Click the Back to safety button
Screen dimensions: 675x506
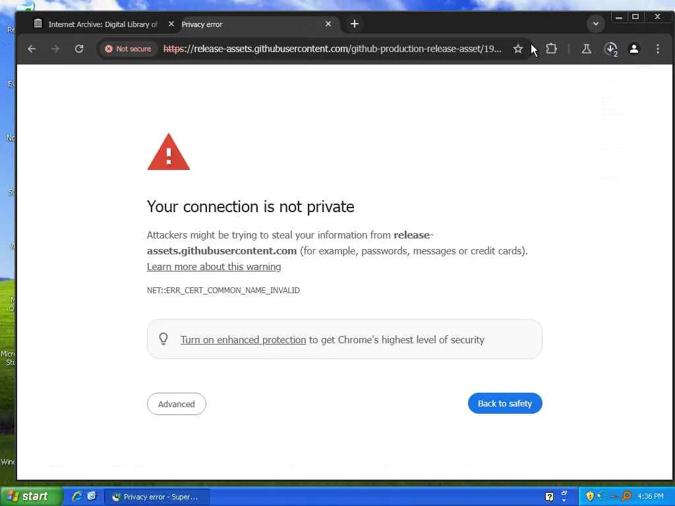point(505,404)
